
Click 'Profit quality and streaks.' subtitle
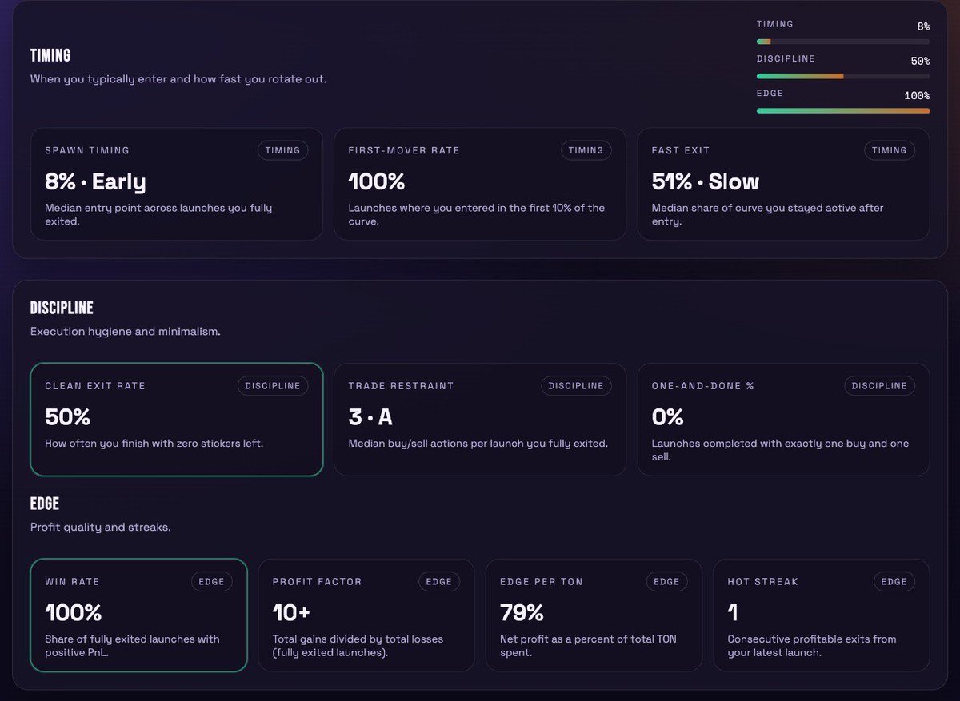(100, 527)
